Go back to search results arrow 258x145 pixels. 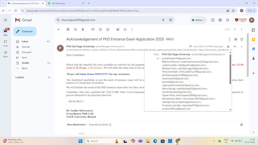click(59, 30)
